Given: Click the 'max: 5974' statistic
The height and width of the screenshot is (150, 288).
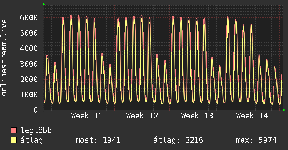Looking at the screenshot, I should [x=256, y=140].
